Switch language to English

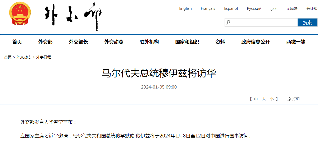pos(185,8)
